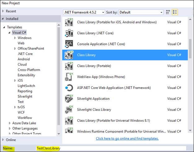Viewport: 194px width, 152px height.
Task: Select the Android category
Action: (24, 59)
